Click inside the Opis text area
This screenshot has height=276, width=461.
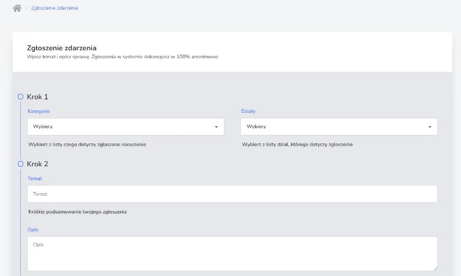(x=232, y=253)
